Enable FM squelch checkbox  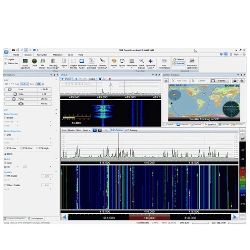(x=6, y=176)
